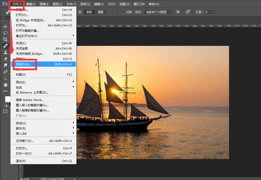Select the Healing Brush tool

[5, 46]
